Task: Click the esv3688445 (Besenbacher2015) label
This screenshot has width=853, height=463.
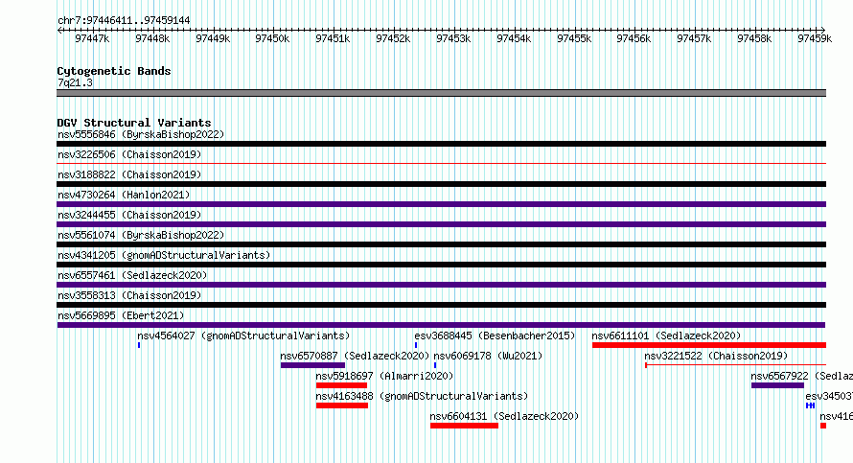Action: [x=495, y=336]
